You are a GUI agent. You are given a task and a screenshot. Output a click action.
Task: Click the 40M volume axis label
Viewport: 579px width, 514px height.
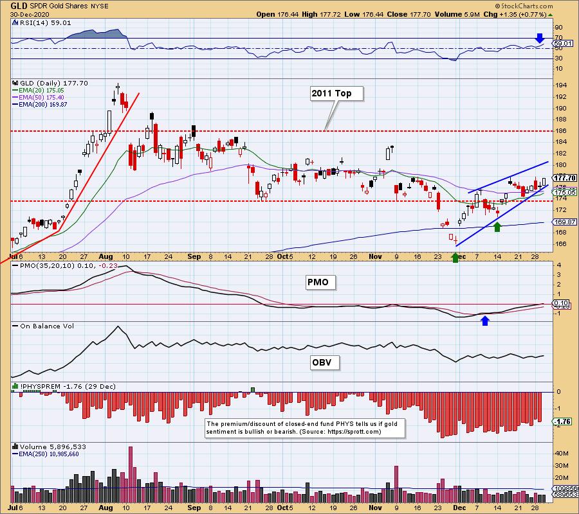pos(562,453)
